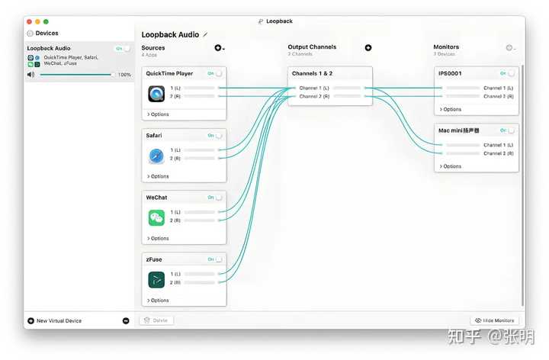Select Loopback Audio device in sidebar

click(x=79, y=62)
